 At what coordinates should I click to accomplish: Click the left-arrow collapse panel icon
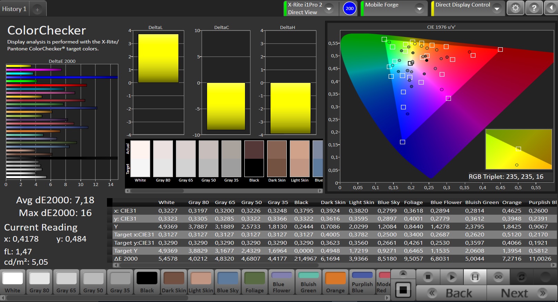click(x=551, y=8)
